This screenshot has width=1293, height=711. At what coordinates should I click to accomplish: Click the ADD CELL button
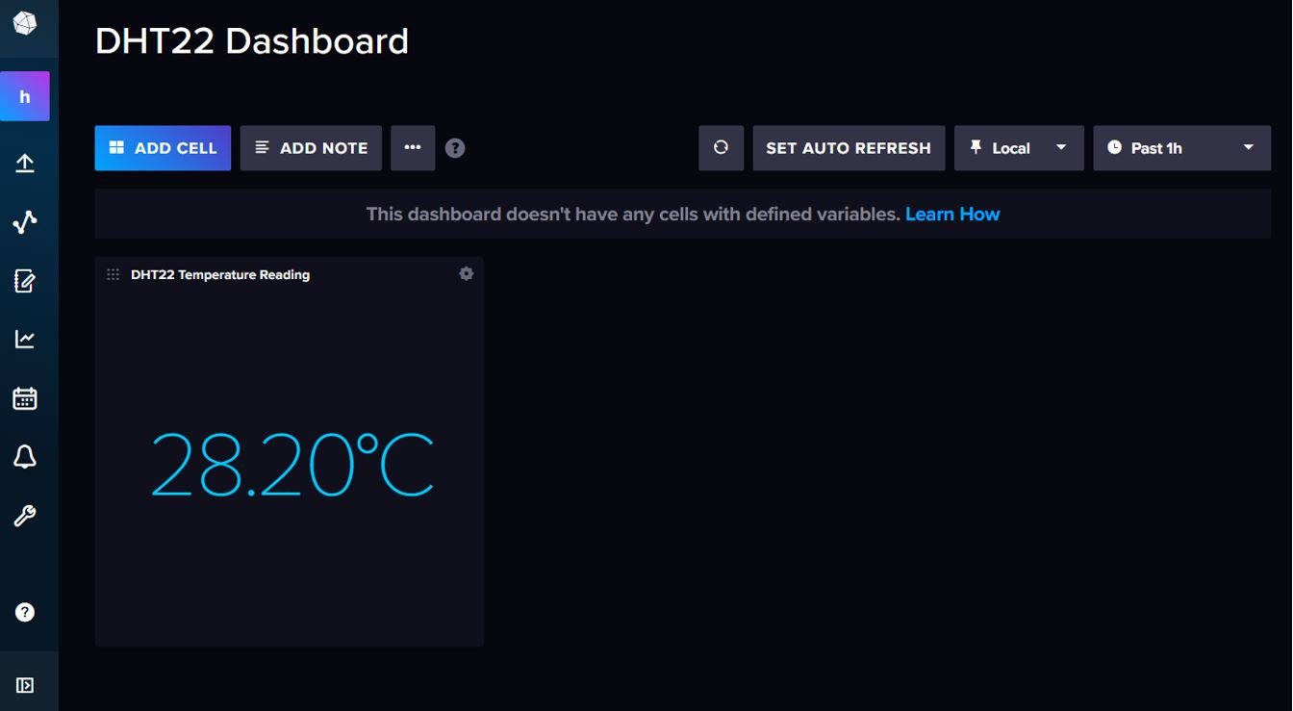coord(163,148)
